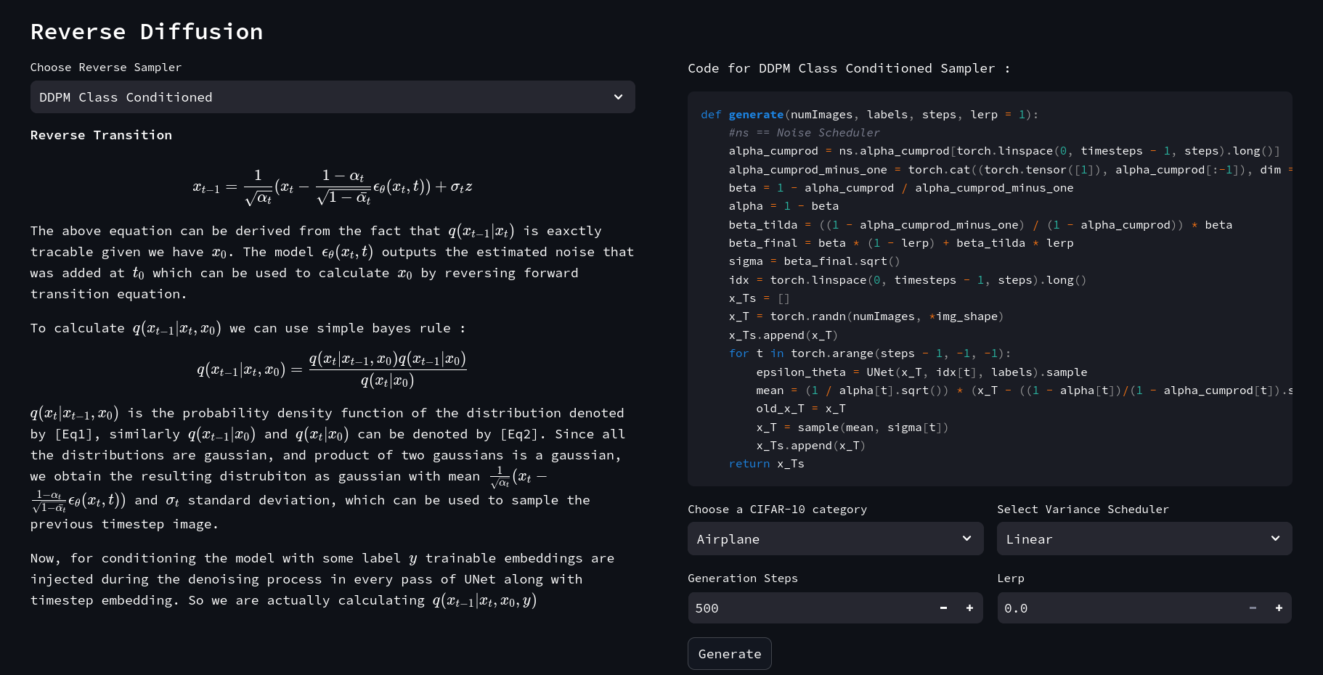Open the DDPM Class Conditioned sampler dropdown
The image size is (1323, 675).
[x=332, y=97]
